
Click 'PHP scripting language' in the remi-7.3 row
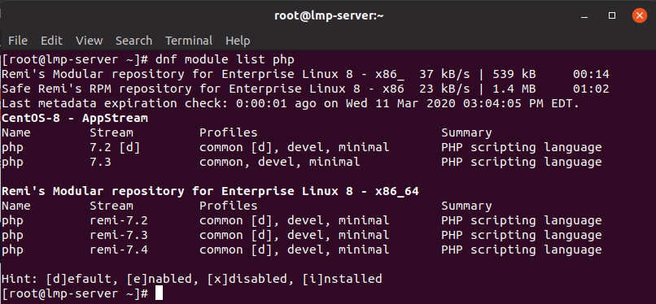(x=521, y=235)
